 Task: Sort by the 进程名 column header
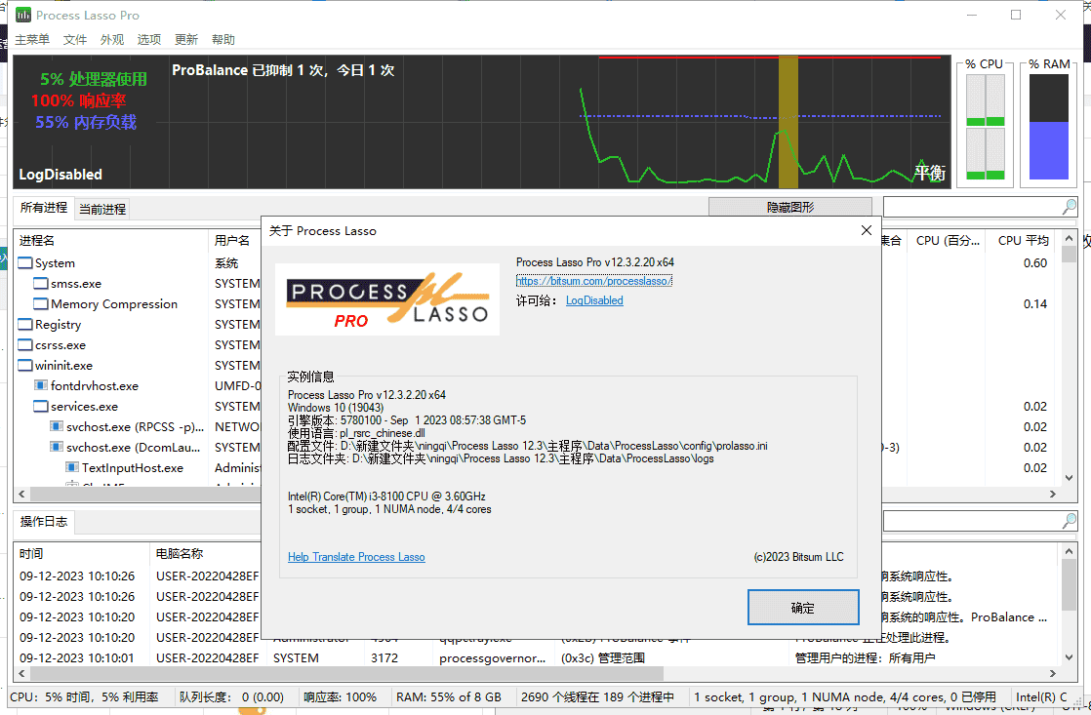coord(37,240)
